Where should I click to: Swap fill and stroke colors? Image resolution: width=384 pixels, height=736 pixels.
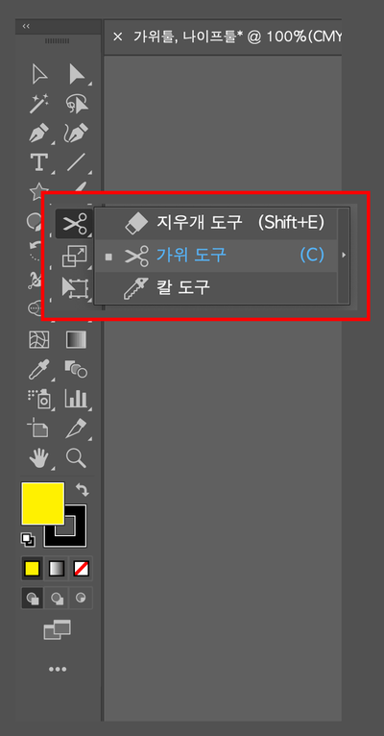coord(82,490)
